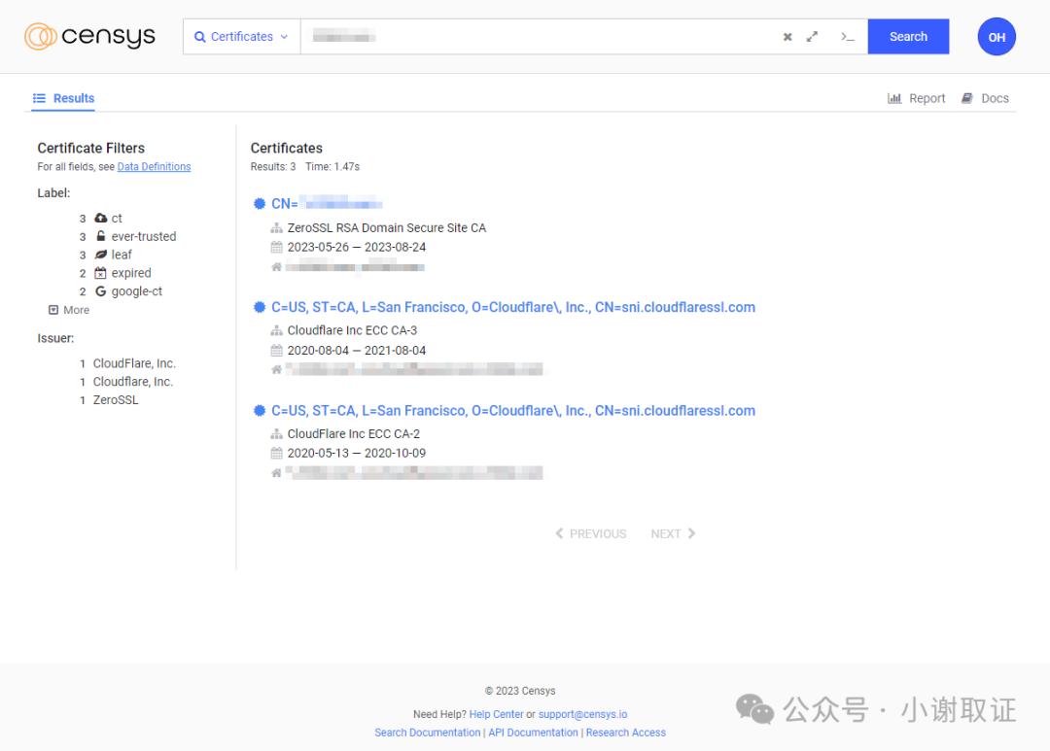The image size is (1050, 751).
Task: Expand More label filters
Action: pyautogui.click(x=69, y=310)
